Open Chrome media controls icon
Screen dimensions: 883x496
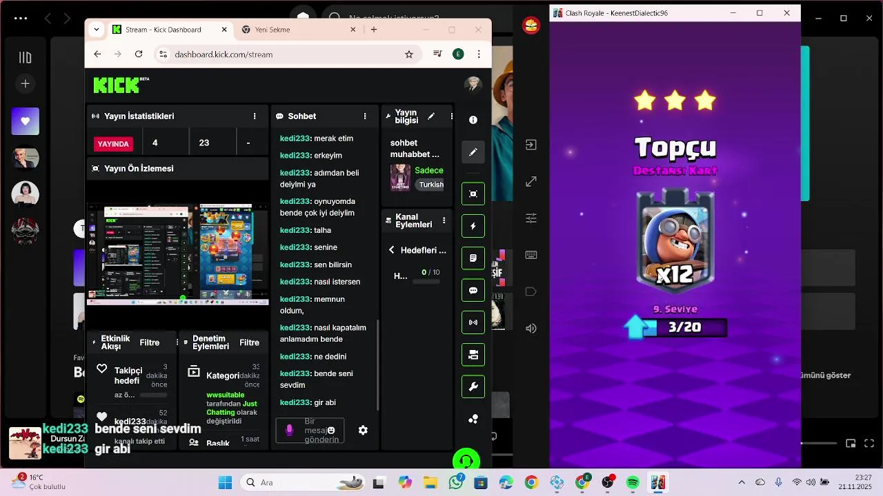pyautogui.click(x=437, y=54)
